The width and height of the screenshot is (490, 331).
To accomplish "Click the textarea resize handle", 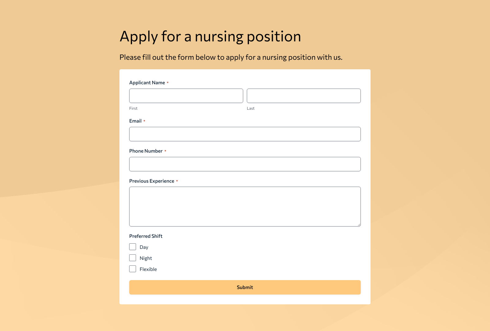I will (x=359, y=225).
